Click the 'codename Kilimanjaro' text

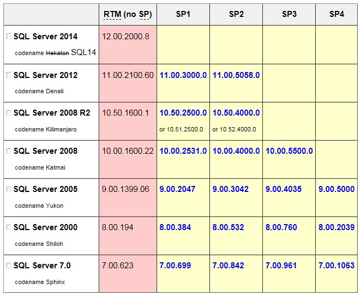pyautogui.click(x=46, y=129)
